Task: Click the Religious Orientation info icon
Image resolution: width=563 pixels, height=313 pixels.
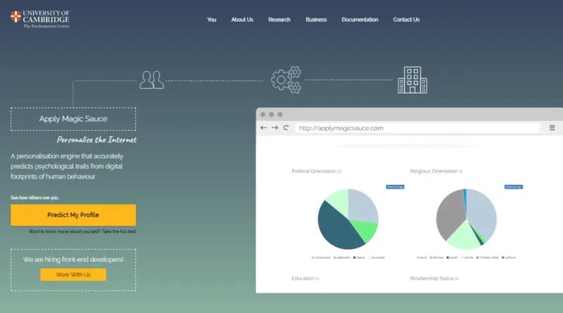Action: tap(461, 172)
